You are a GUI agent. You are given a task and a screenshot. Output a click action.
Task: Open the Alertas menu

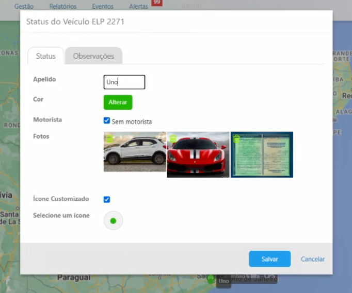click(138, 7)
